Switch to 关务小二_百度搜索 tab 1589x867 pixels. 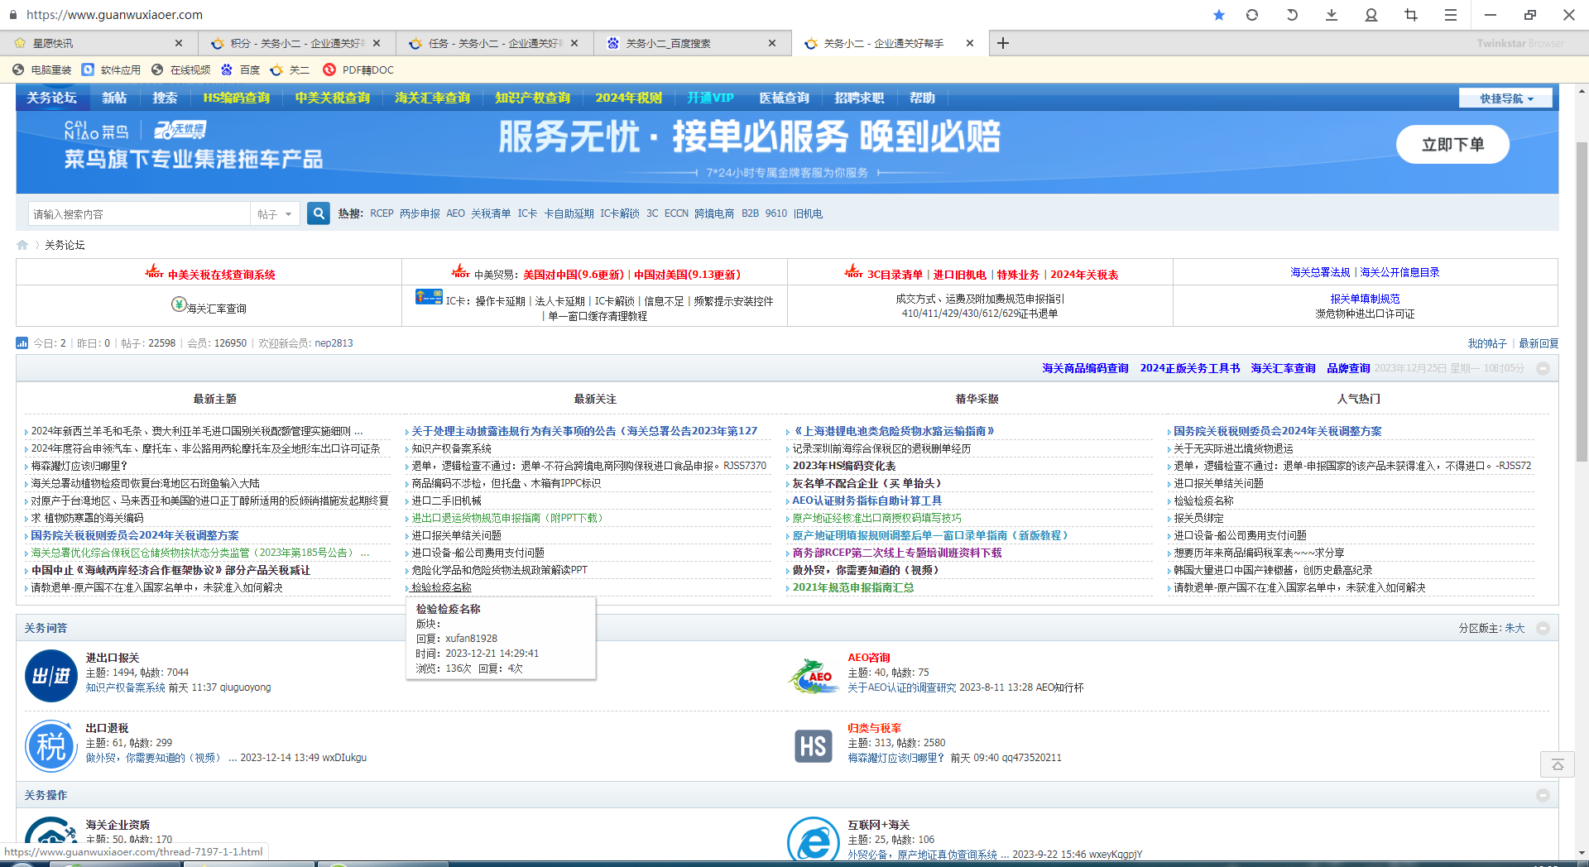tap(692, 43)
